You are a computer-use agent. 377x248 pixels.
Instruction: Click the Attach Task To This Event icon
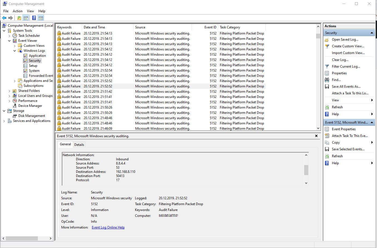coord(327,136)
